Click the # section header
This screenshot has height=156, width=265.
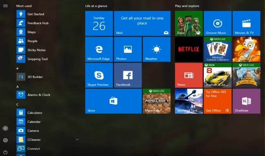pyautogui.click(x=17, y=69)
